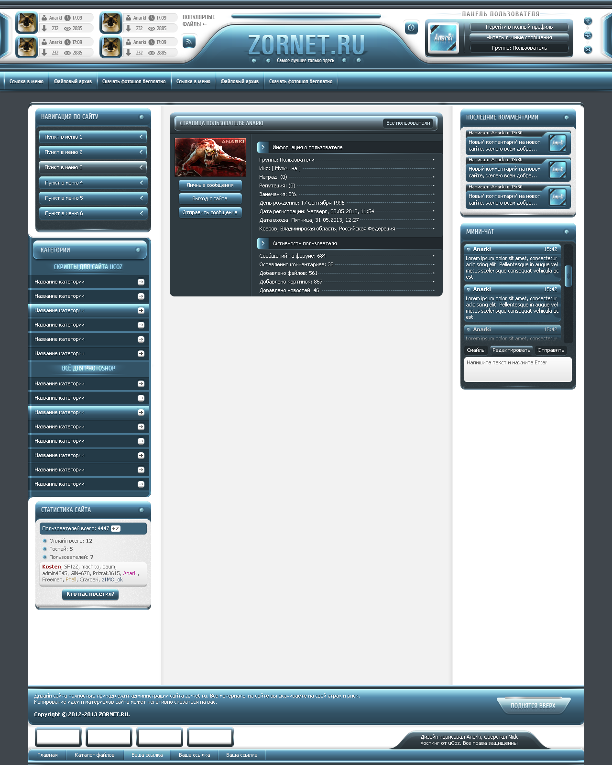
Task: Click the Anarki avatar in user panel
Action: click(x=443, y=37)
